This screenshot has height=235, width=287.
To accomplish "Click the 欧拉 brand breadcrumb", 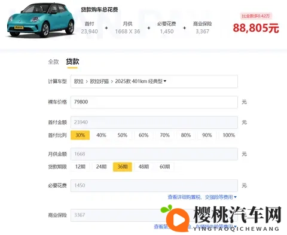I will [x=79, y=81].
